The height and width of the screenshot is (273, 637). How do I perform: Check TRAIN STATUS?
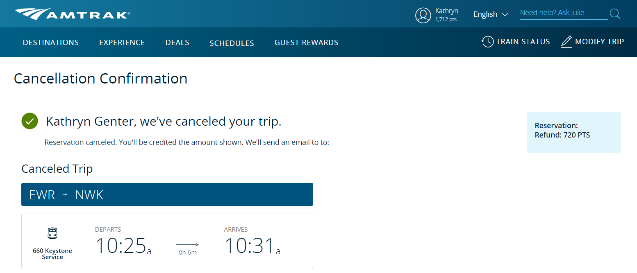point(523,41)
